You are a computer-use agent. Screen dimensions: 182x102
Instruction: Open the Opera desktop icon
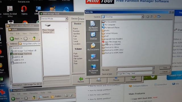tap(24, 10)
